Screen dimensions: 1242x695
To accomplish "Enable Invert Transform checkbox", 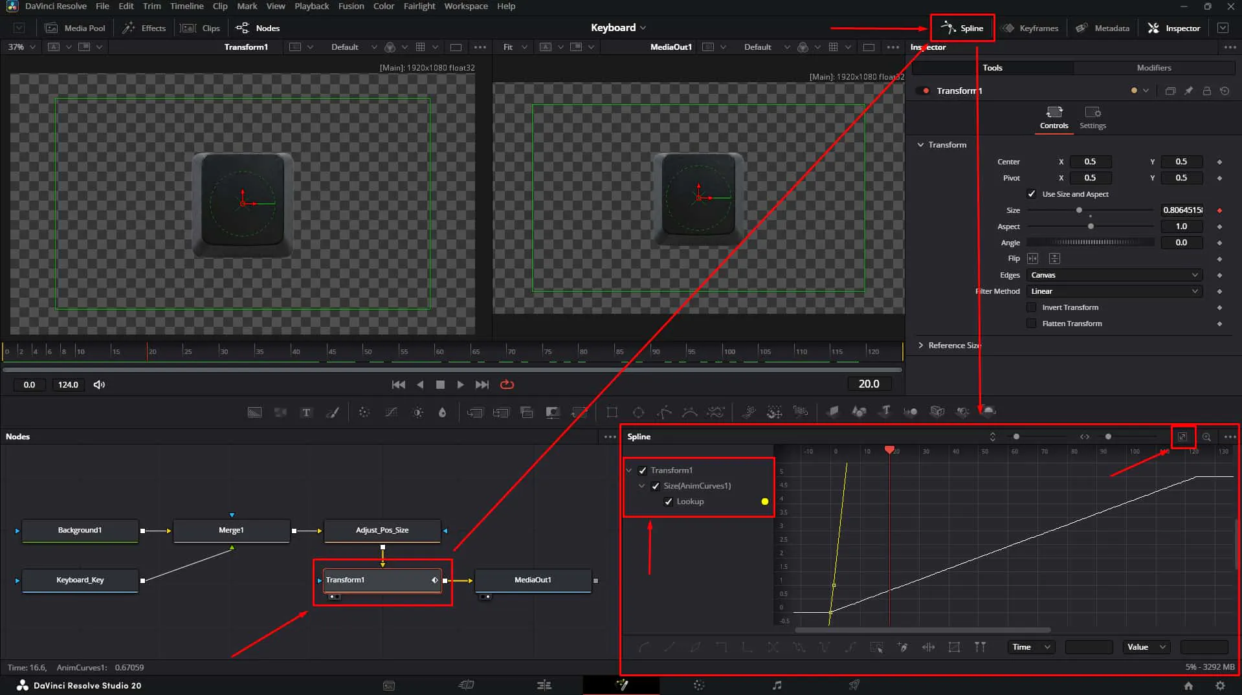I will [1032, 307].
